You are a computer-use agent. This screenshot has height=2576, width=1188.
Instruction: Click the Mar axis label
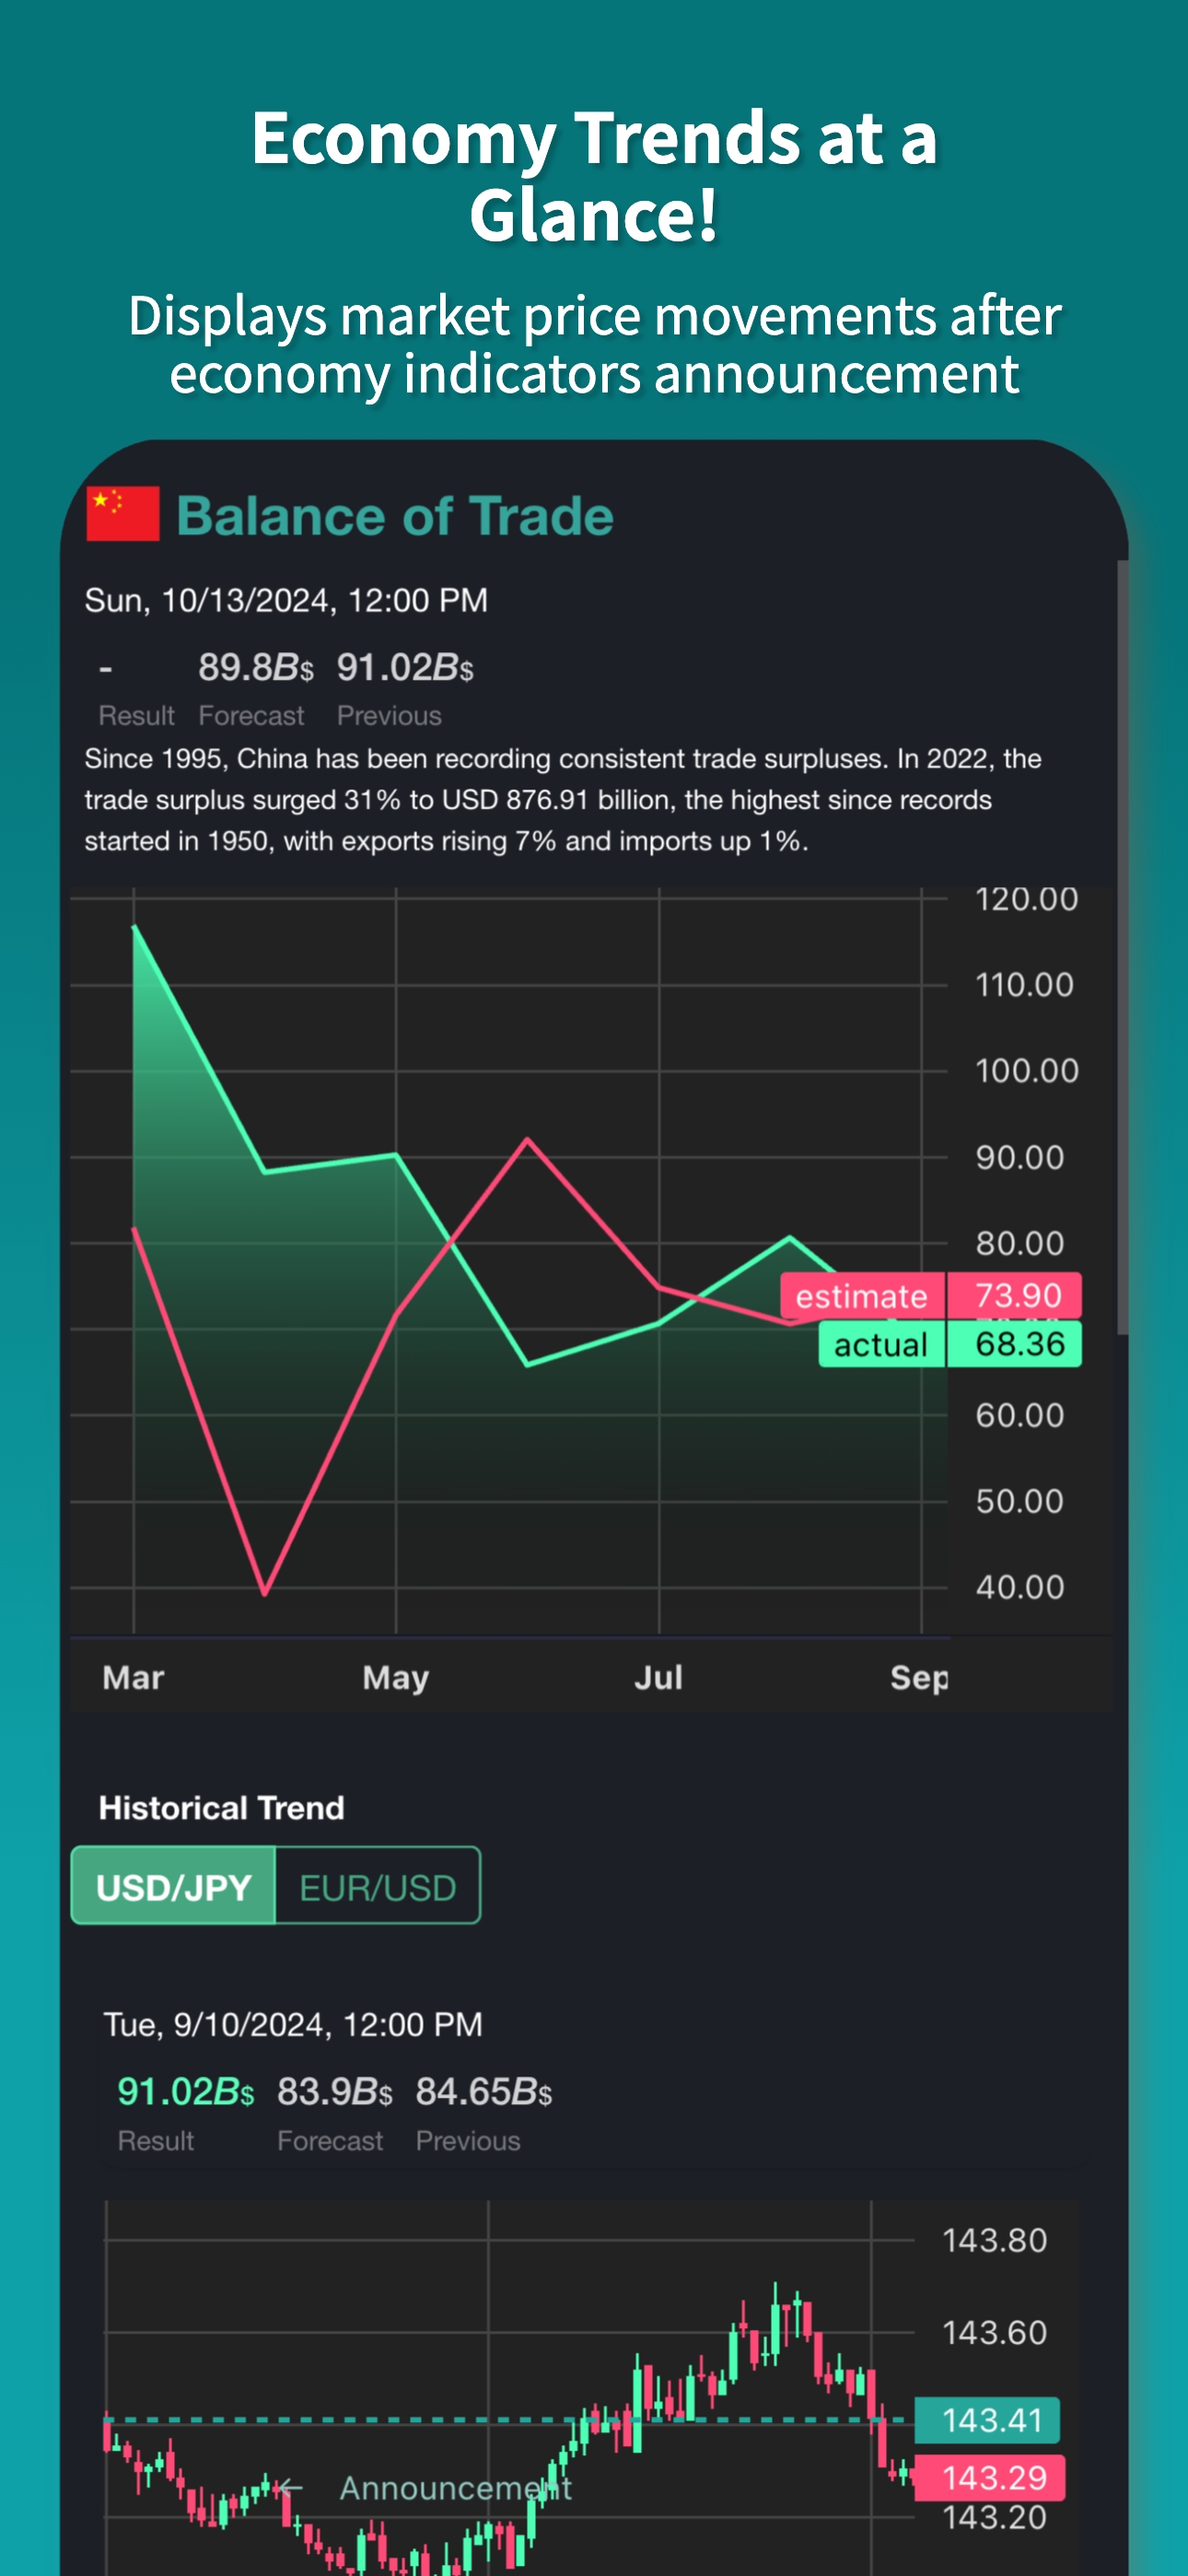point(133,1677)
